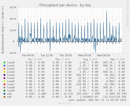Click the 'Tue 06:00' x-axis label
The image size is (130, 106).
pyautogui.click(x=28, y=55)
